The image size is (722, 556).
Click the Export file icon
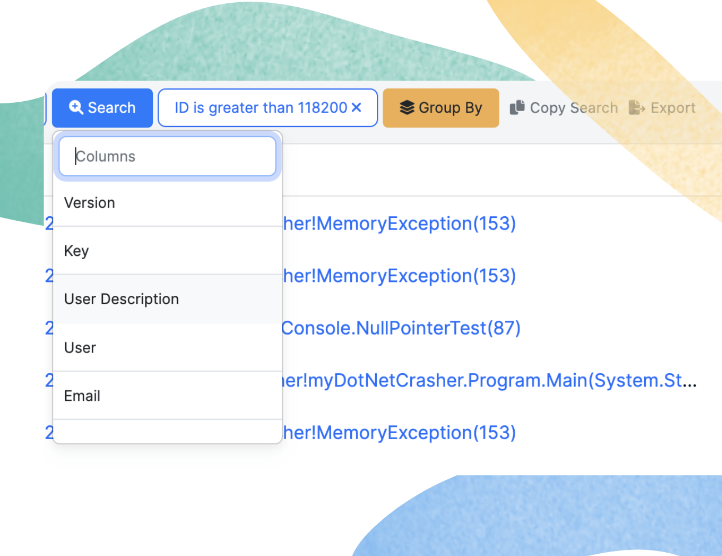(x=637, y=107)
